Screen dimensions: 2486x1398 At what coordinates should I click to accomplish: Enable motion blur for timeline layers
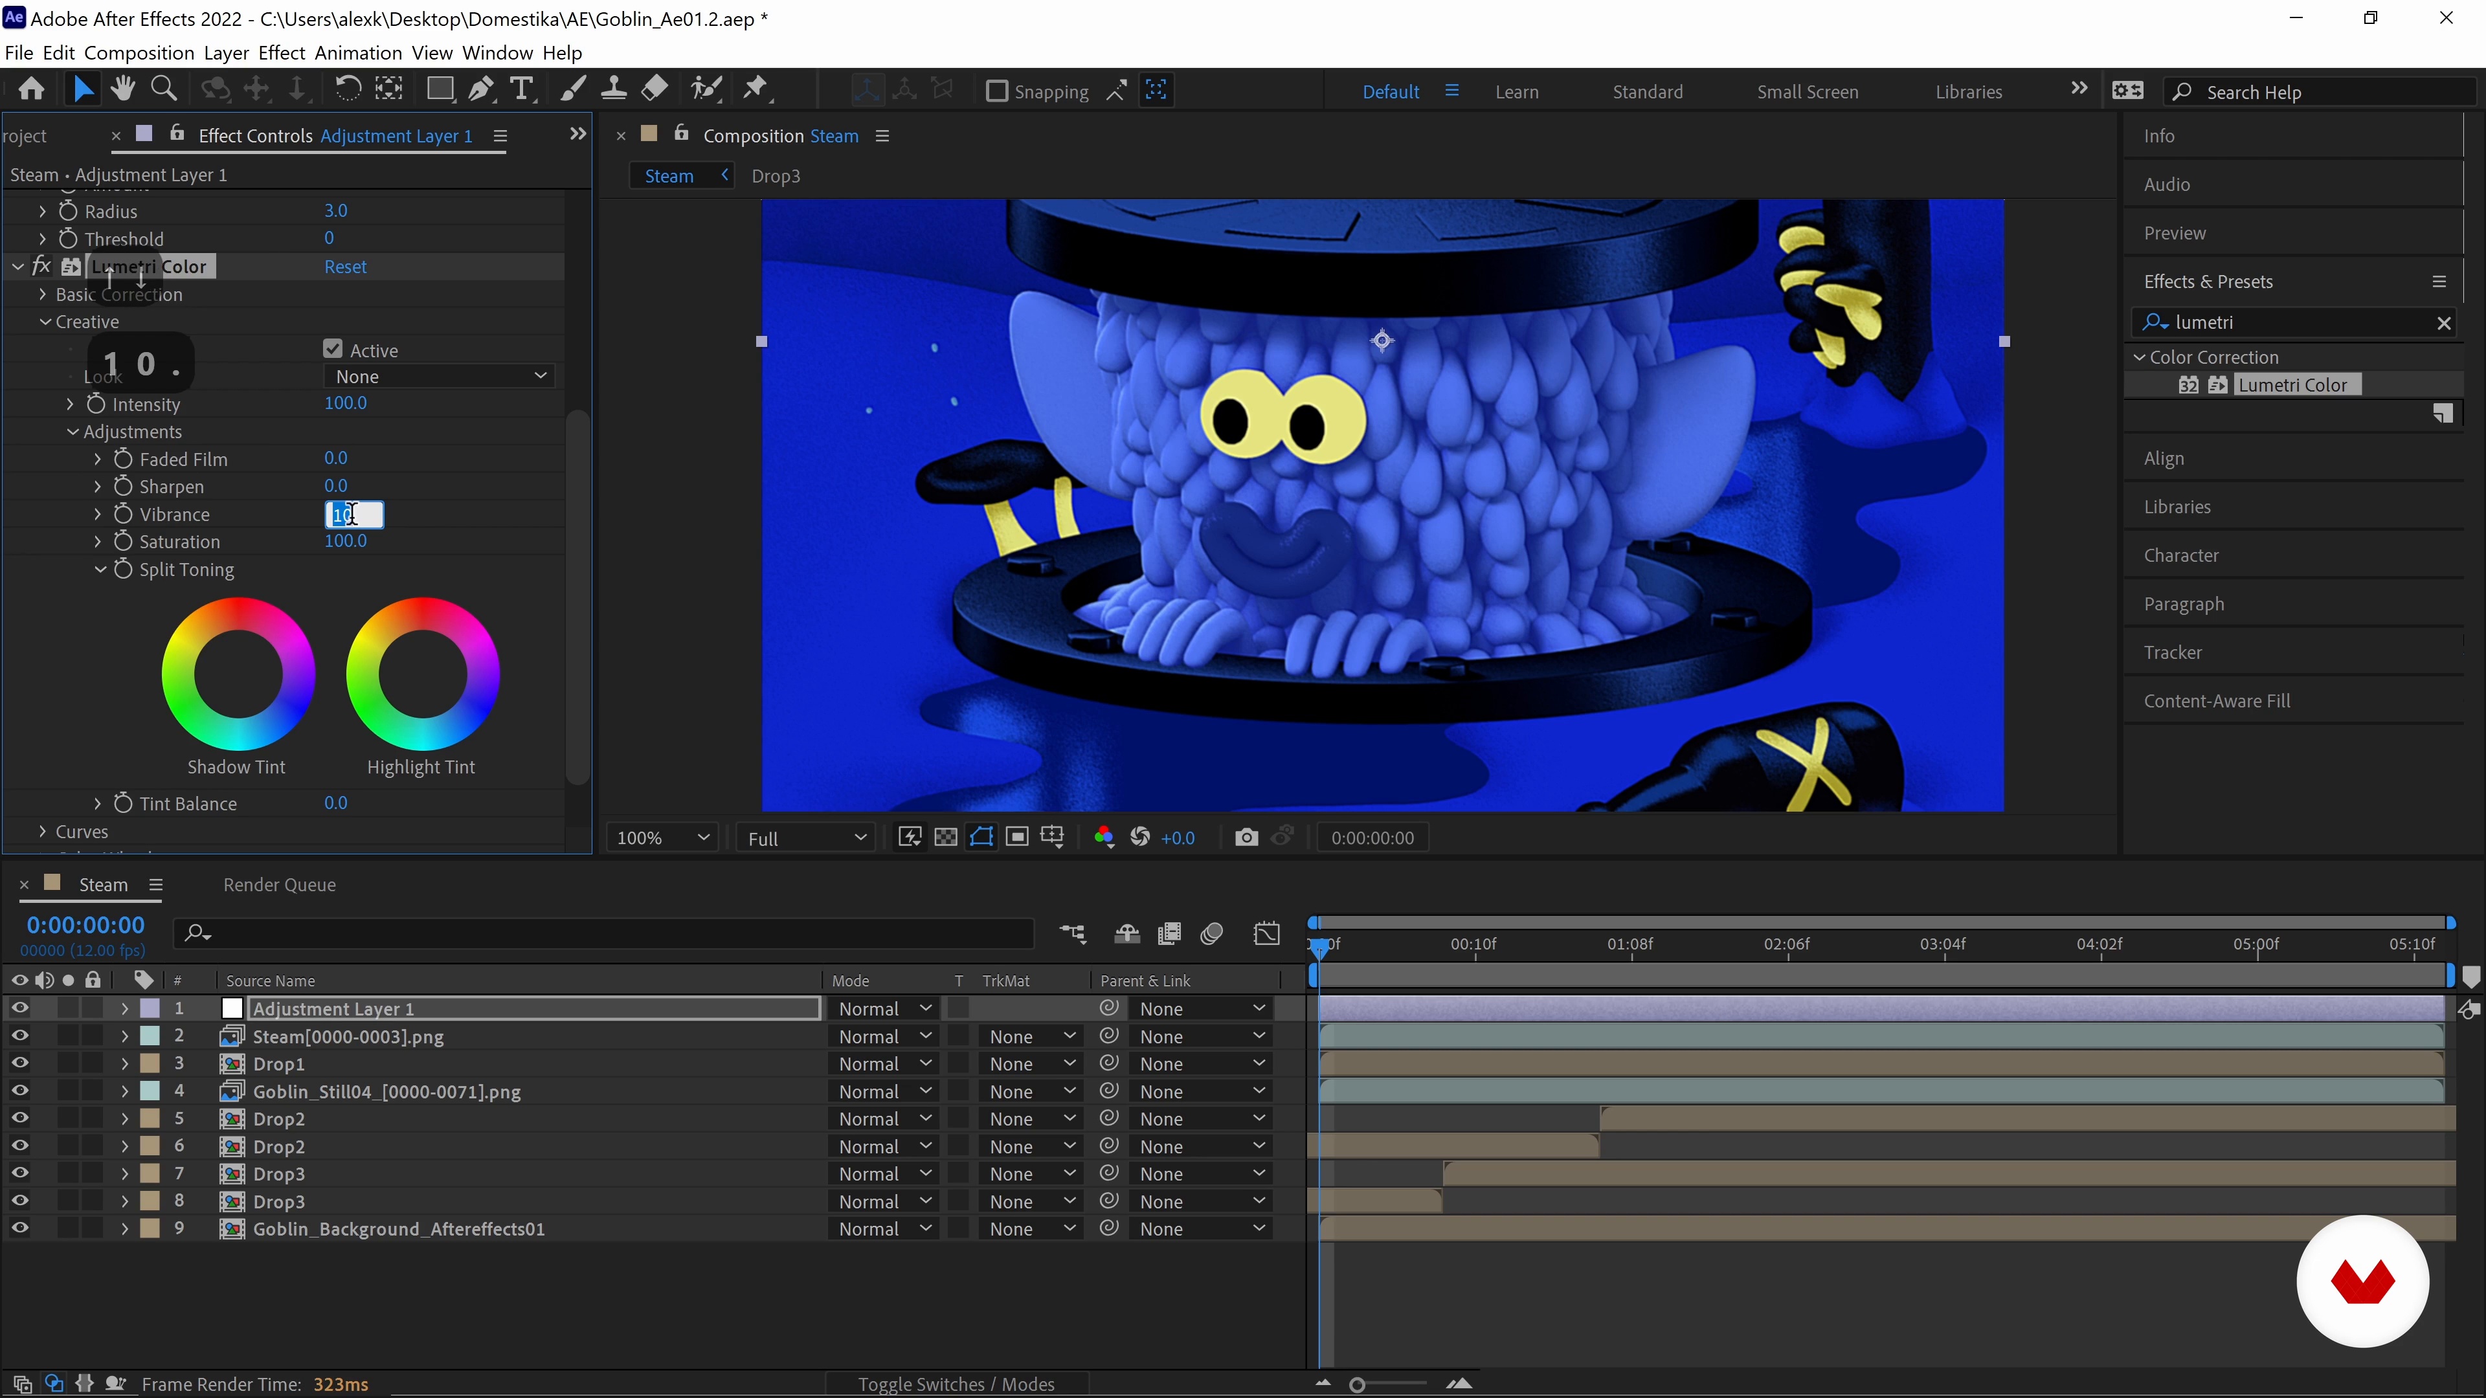point(1212,933)
